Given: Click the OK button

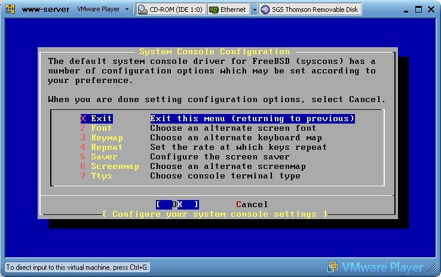Looking at the screenshot, I should tap(177, 205).
